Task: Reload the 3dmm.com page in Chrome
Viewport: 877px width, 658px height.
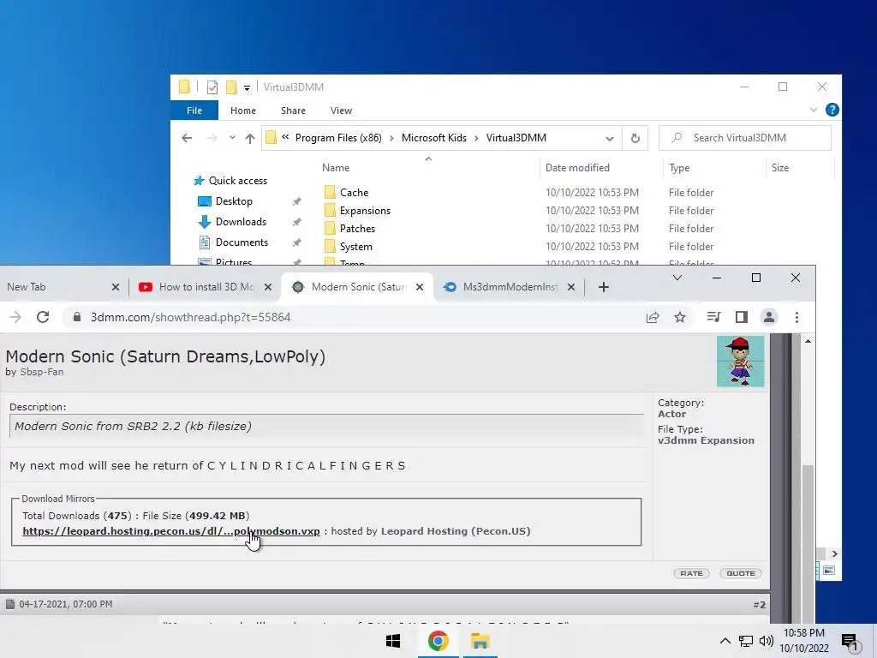Action: coord(43,317)
